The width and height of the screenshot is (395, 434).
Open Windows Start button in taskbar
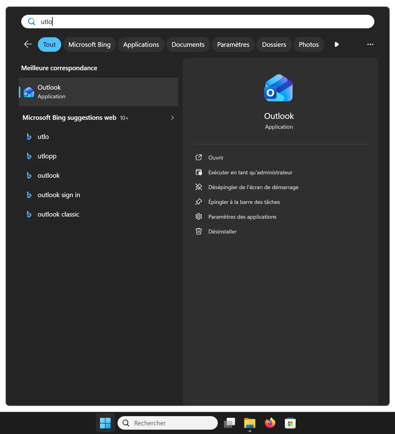(105, 423)
